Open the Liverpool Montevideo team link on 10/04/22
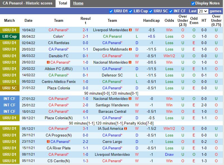Screen dimensions: 224x165 [x=110, y=30]
